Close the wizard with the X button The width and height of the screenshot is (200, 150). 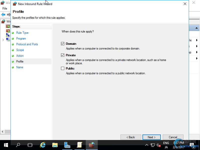tap(185, 4)
